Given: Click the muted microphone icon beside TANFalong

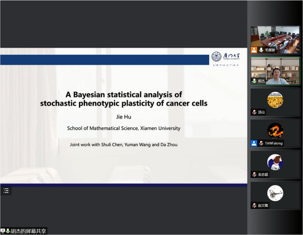Looking at the screenshot, I should click(x=261, y=143).
